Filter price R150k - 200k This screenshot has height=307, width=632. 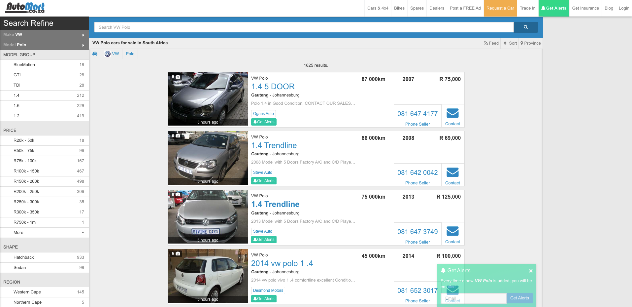tap(45, 181)
